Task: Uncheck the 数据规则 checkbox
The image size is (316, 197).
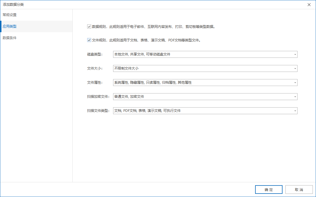Action: [x=89, y=27]
